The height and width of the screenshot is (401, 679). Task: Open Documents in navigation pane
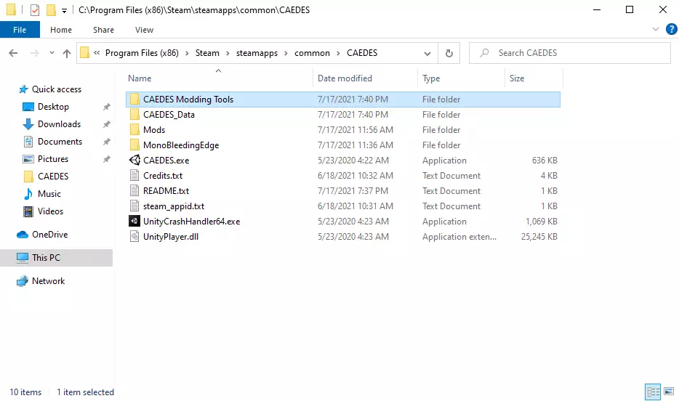(60, 142)
